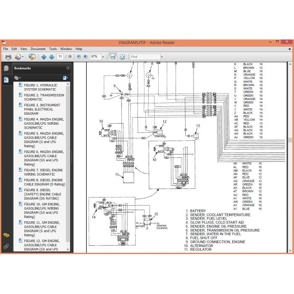
Task: Click the Bookmarks panel header label
Action: 22,68
